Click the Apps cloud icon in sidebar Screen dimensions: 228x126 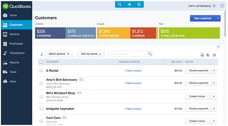pos(5,81)
